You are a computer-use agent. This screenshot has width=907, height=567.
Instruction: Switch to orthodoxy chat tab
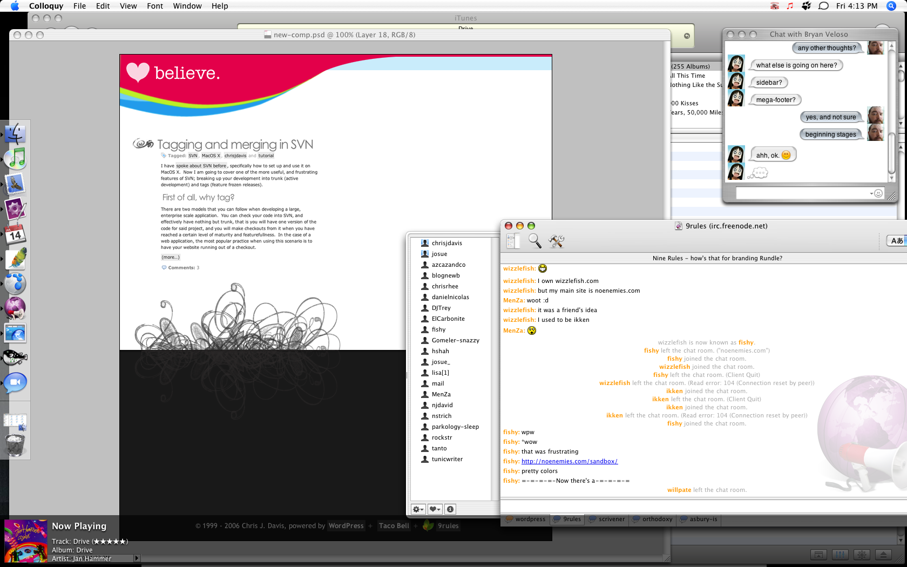tap(652, 519)
